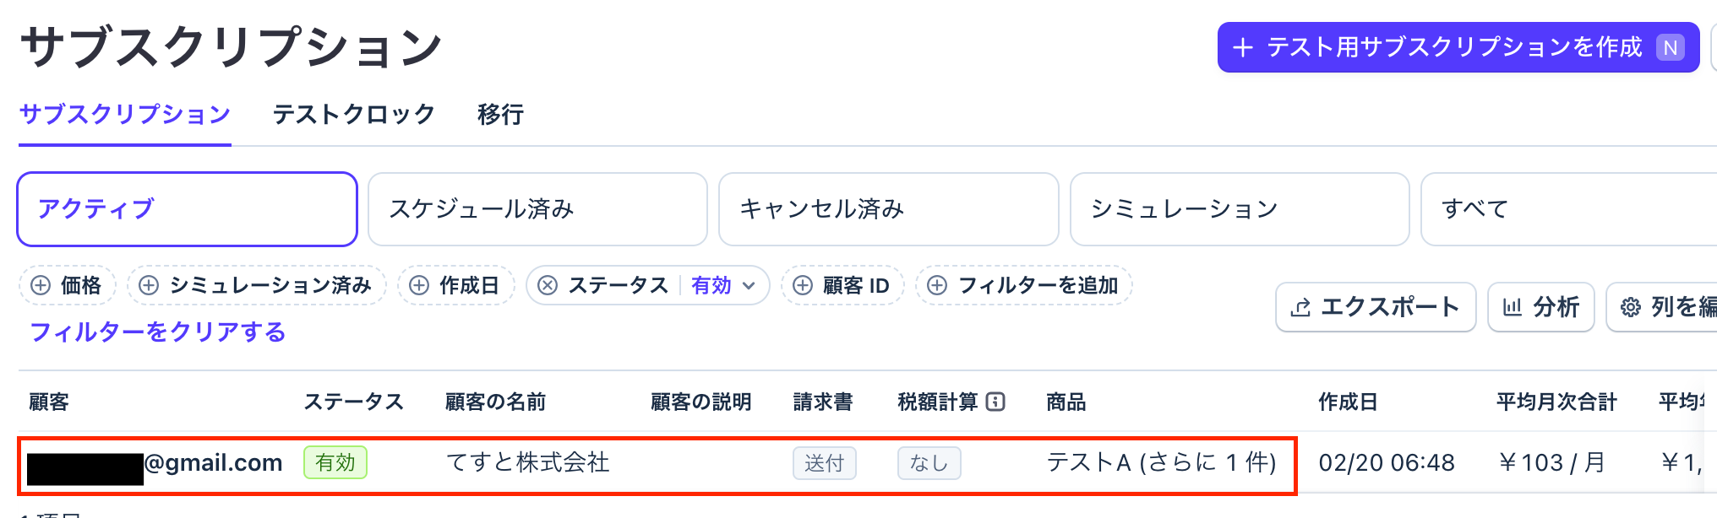The image size is (1717, 518).
Task: Click the export arrow icon
Action: [x=1301, y=307]
